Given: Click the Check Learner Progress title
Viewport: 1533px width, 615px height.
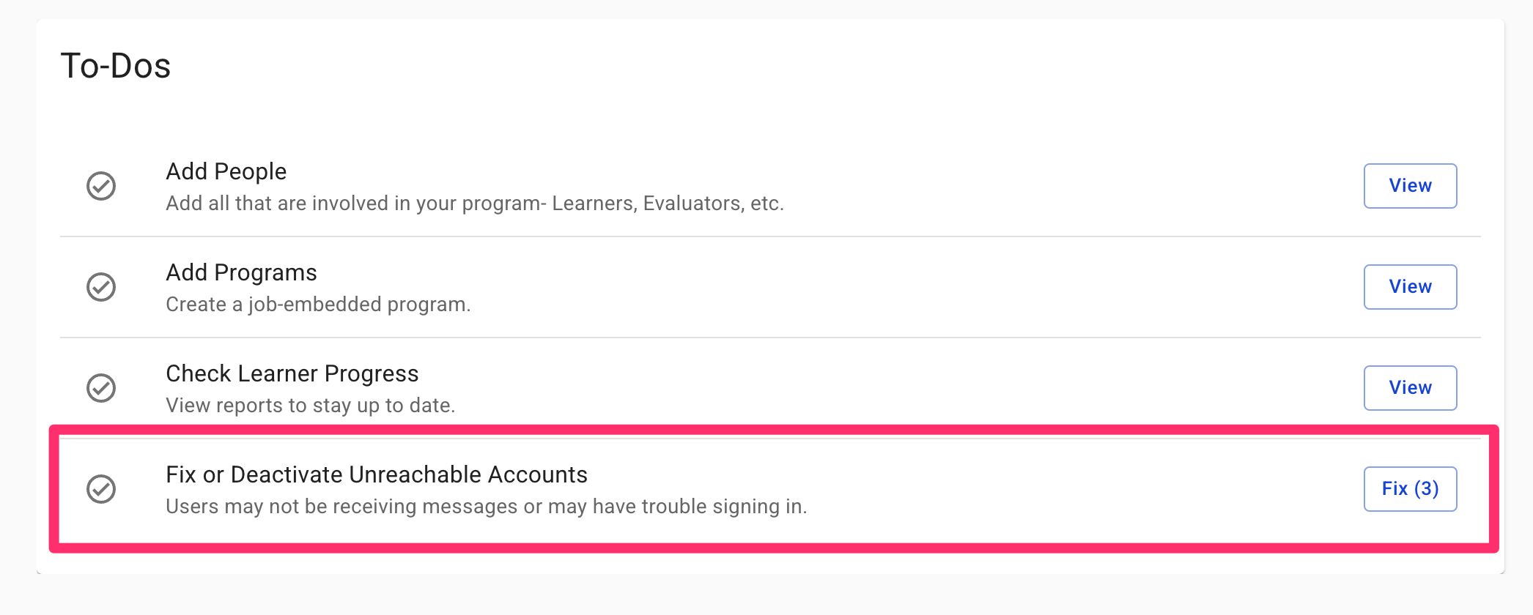Looking at the screenshot, I should tap(292, 373).
